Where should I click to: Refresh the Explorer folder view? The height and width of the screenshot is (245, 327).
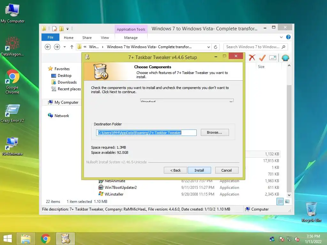tap(216, 47)
